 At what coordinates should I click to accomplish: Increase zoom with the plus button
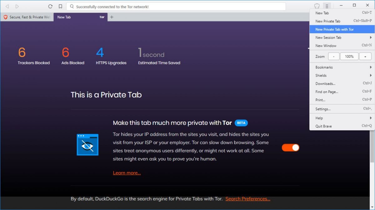(365, 57)
